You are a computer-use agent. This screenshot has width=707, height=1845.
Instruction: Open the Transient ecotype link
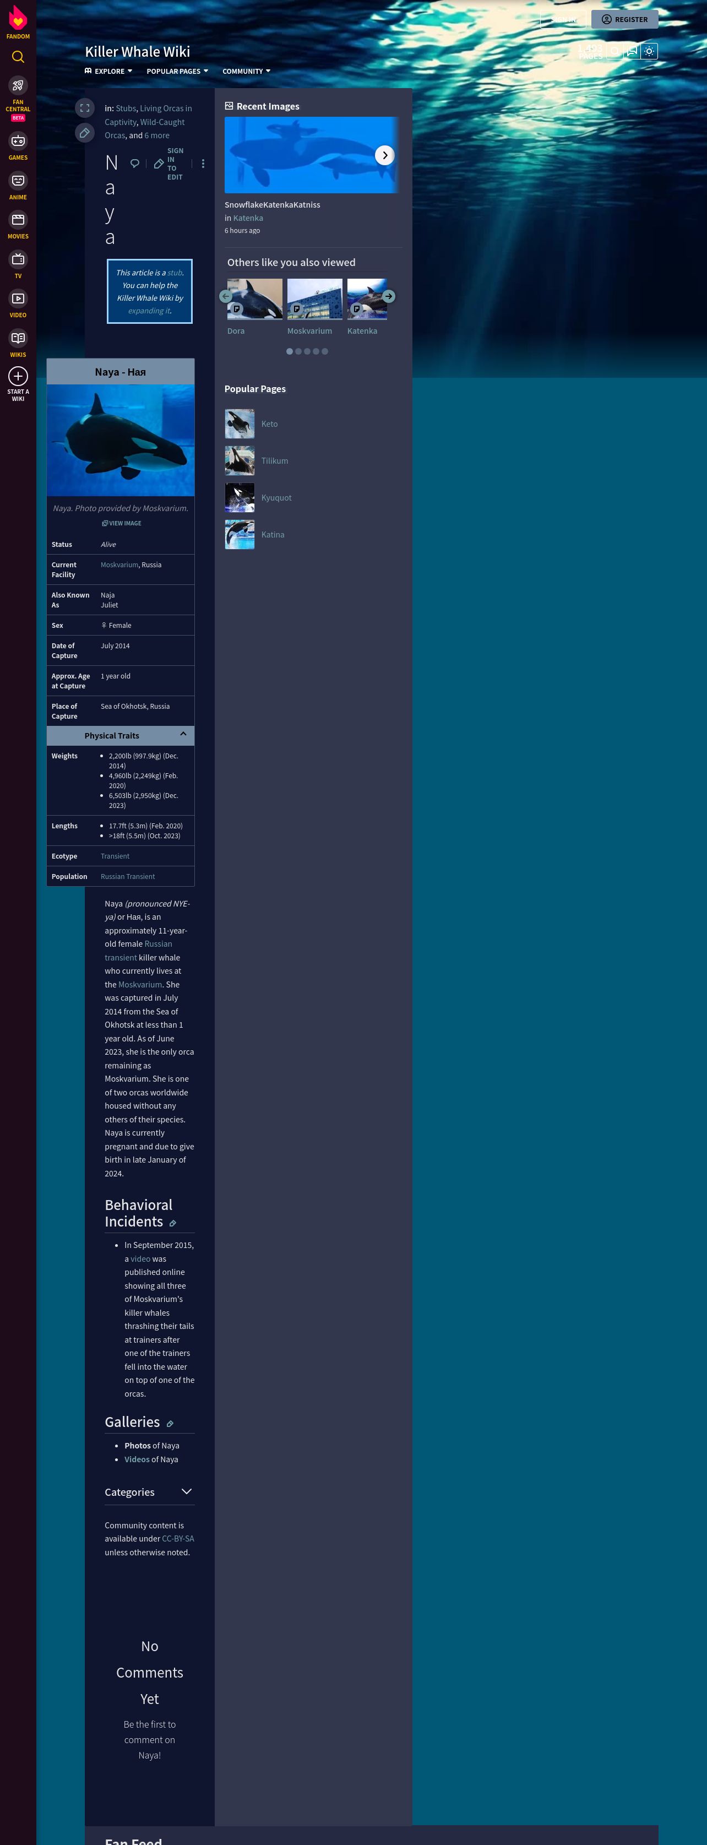tap(115, 856)
